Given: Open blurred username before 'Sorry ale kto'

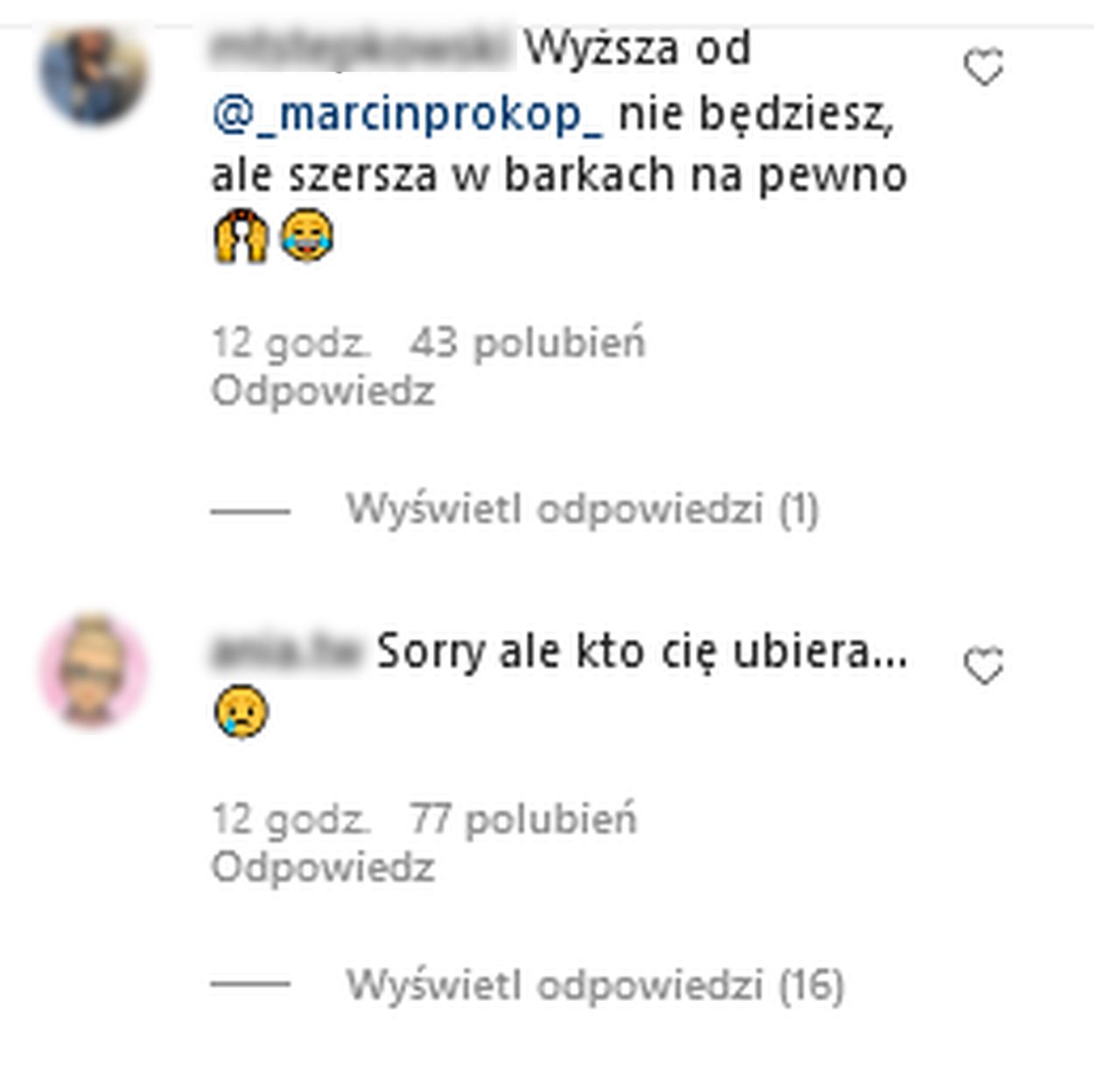Looking at the screenshot, I should [x=286, y=652].
